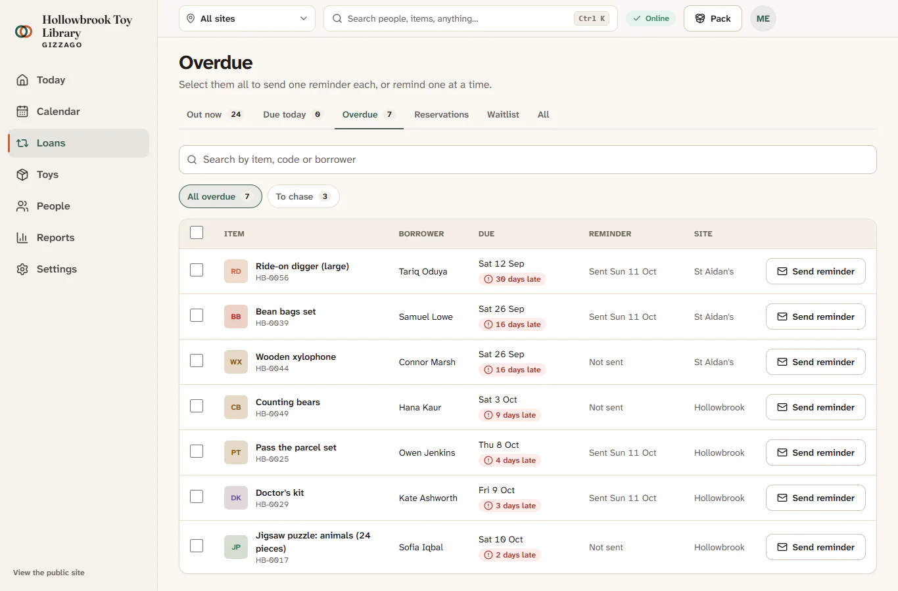Click the Pack button in the top bar
Screen dimensions: 898x591
[713, 18]
